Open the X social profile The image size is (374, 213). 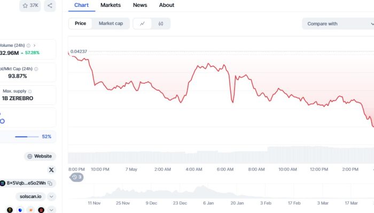(x=51, y=170)
